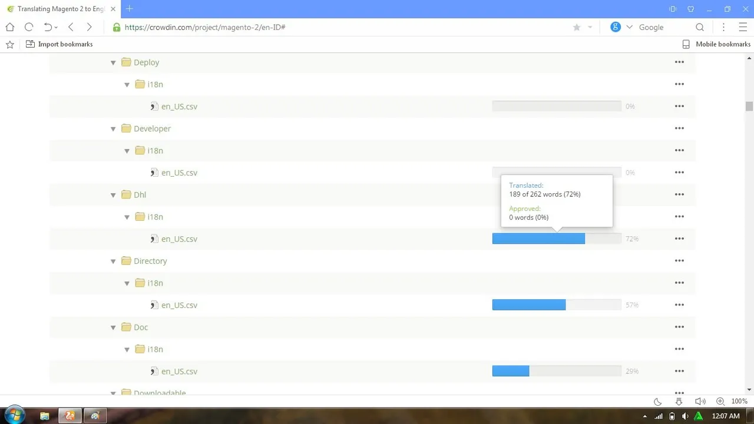This screenshot has height=424, width=754.
Task: Collapse the Directory folder
Action: click(x=113, y=261)
